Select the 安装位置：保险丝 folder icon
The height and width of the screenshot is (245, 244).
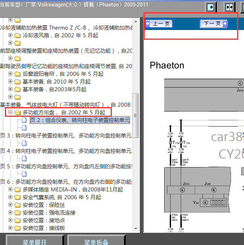click(x=17, y=205)
